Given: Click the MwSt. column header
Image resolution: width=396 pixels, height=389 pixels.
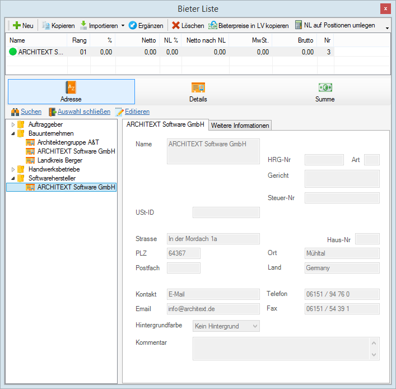Looking at the screenshot, I should pos(250,40).
